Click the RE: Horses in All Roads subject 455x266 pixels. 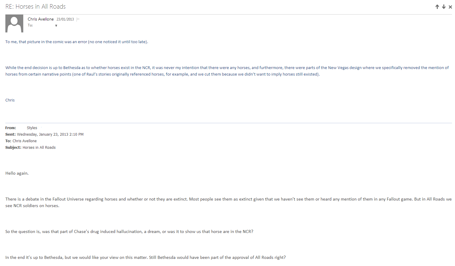pos(35,7)
